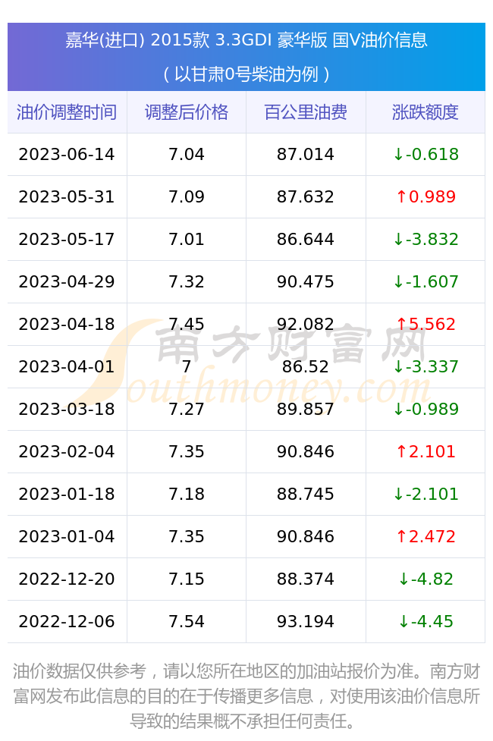Select date cell 2023-03-18
The width and height of the screenshot is (493, 741).
tap(67, 410)
